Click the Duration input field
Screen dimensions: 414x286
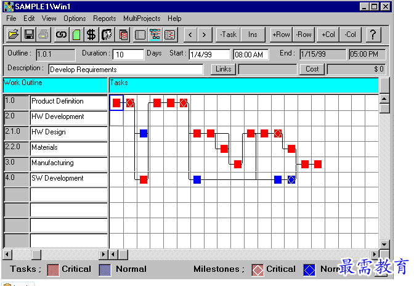128,54
